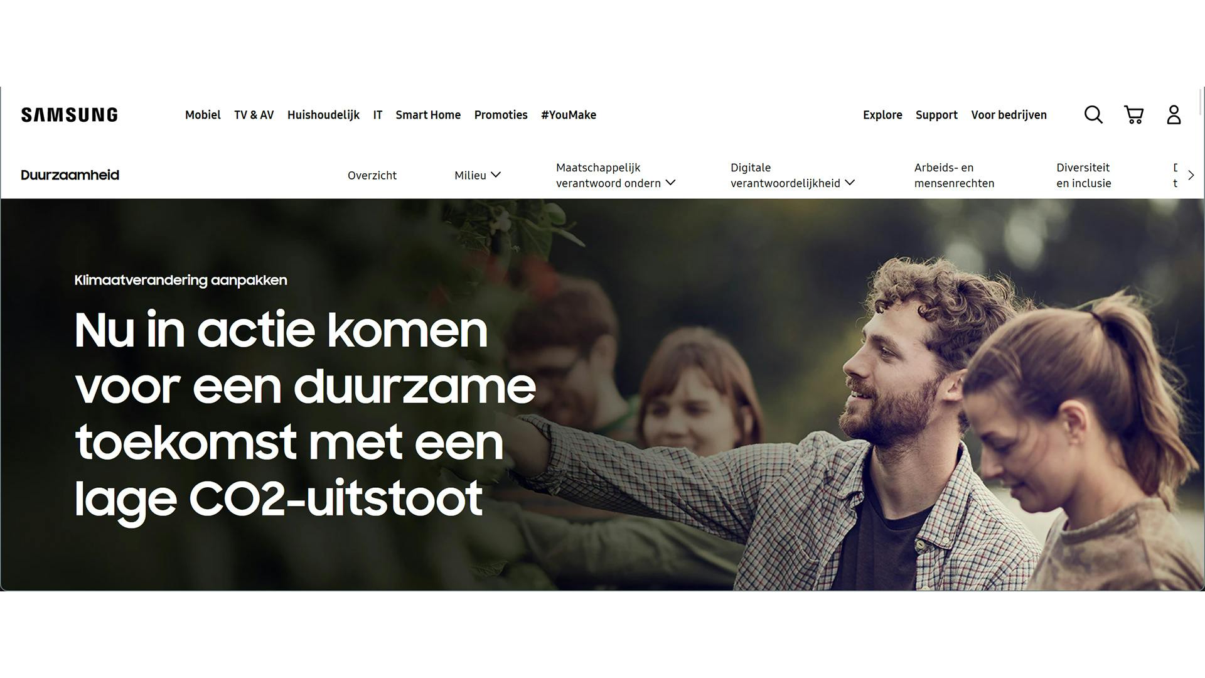Open Arbeids- en mensenrechten tab
This screenshot has width=1205, height=678.
[x=955, y=175]
